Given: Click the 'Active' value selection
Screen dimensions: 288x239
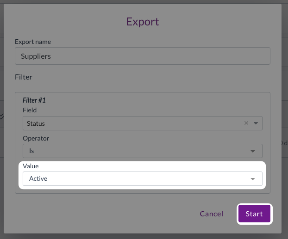Looking at the screenshot, I should tap(38, 179).
